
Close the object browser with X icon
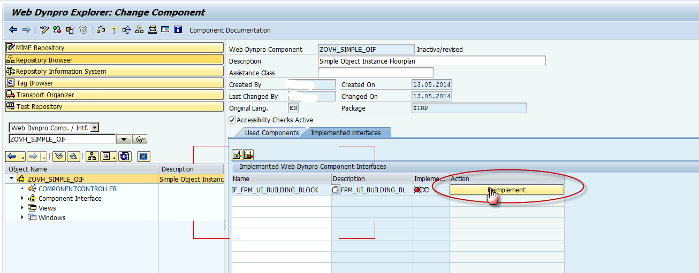[143, 157]
